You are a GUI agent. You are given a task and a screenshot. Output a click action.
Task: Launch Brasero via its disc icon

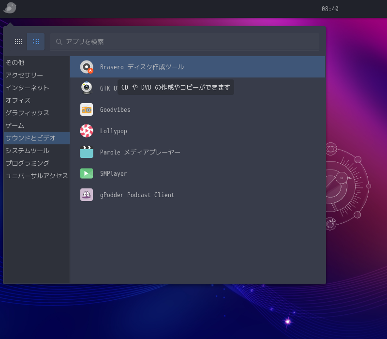click(x=87, y=67)
